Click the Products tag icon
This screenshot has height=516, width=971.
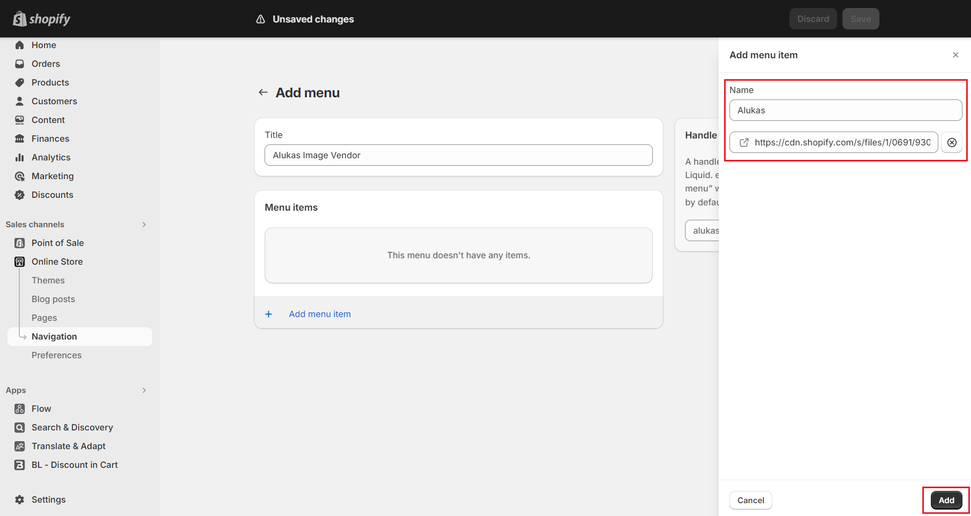pos(20,83)
